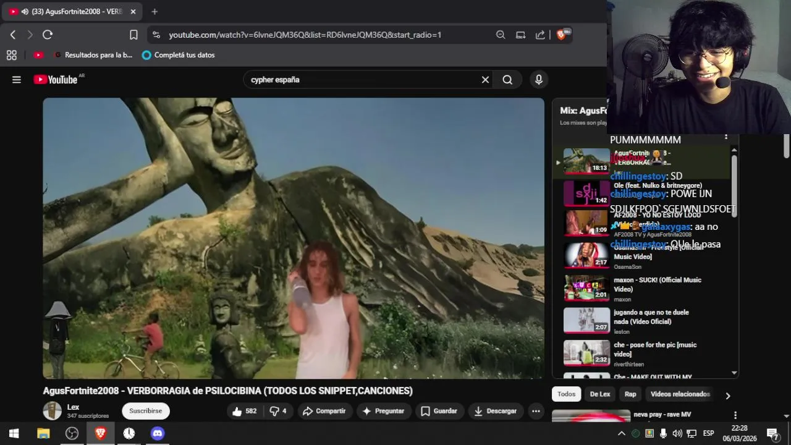Open a new browser tab
This screenshot has height=445, width=791.
(154, 12)
